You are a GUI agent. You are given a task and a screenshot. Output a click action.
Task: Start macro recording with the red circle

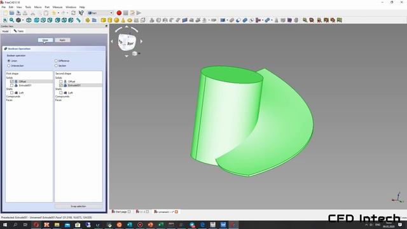pyautogui.click(x=119, y=13)
